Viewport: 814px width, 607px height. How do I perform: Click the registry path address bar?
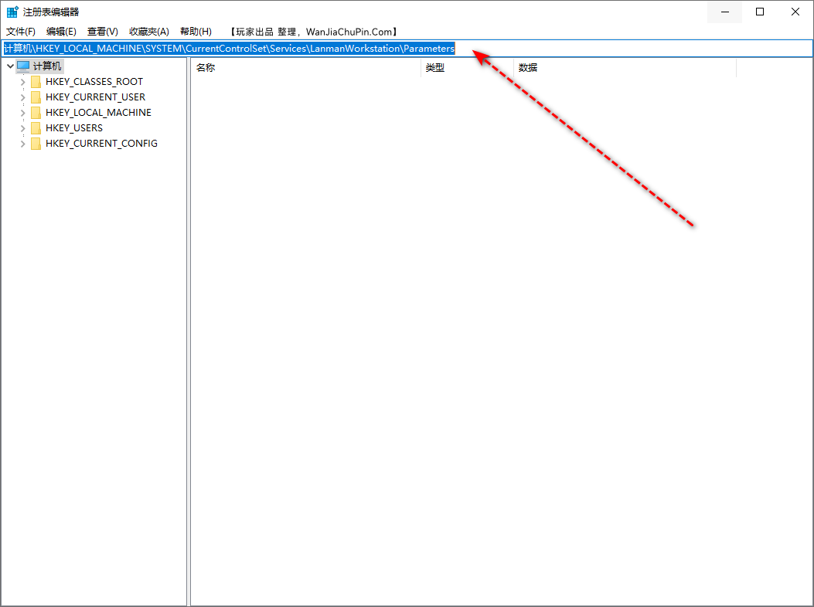coord(309,48)
